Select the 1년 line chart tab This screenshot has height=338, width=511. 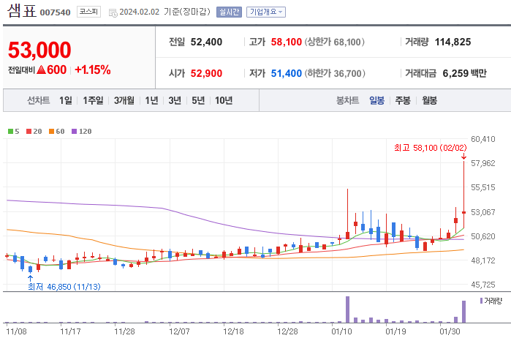point(151,100)
